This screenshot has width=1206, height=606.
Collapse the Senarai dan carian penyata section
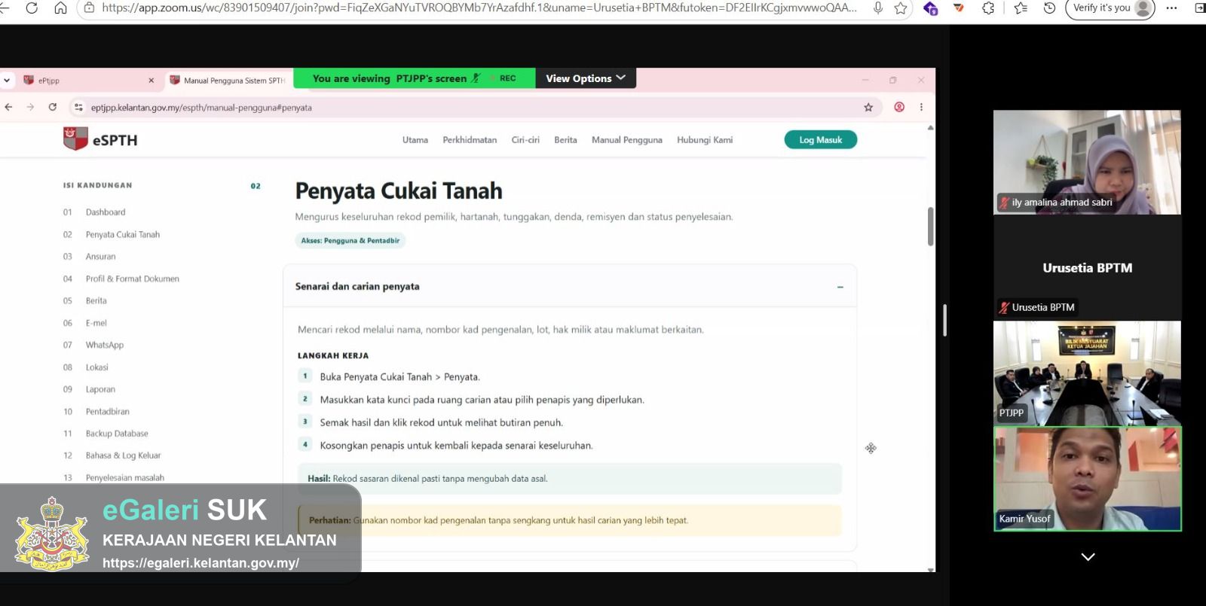(x=840, y=287)
